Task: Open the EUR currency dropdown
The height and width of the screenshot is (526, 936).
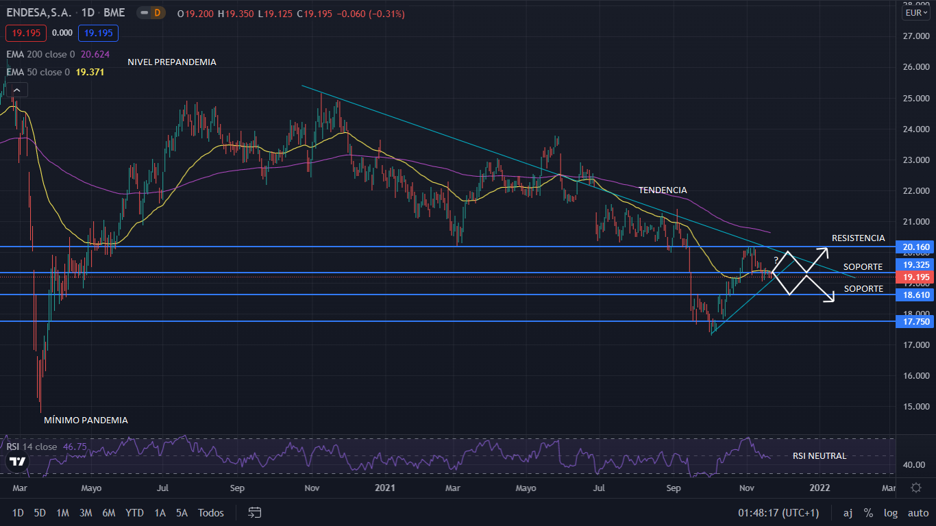Action: click(x=916, y=13)
